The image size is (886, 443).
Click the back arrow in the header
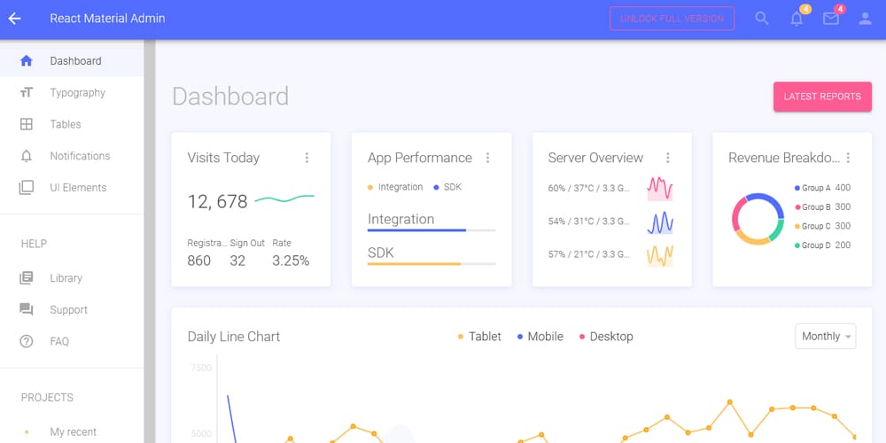[14, 19]
